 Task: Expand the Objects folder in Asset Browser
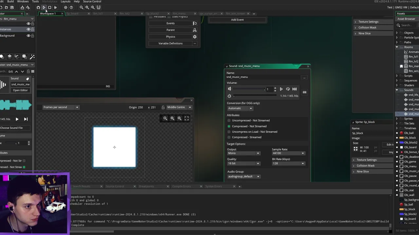click(x=397, y=33)
